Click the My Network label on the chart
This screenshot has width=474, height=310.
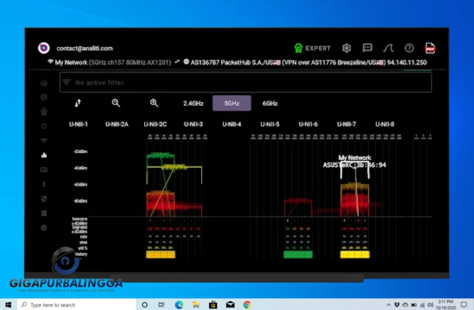[x=354, y=158]
